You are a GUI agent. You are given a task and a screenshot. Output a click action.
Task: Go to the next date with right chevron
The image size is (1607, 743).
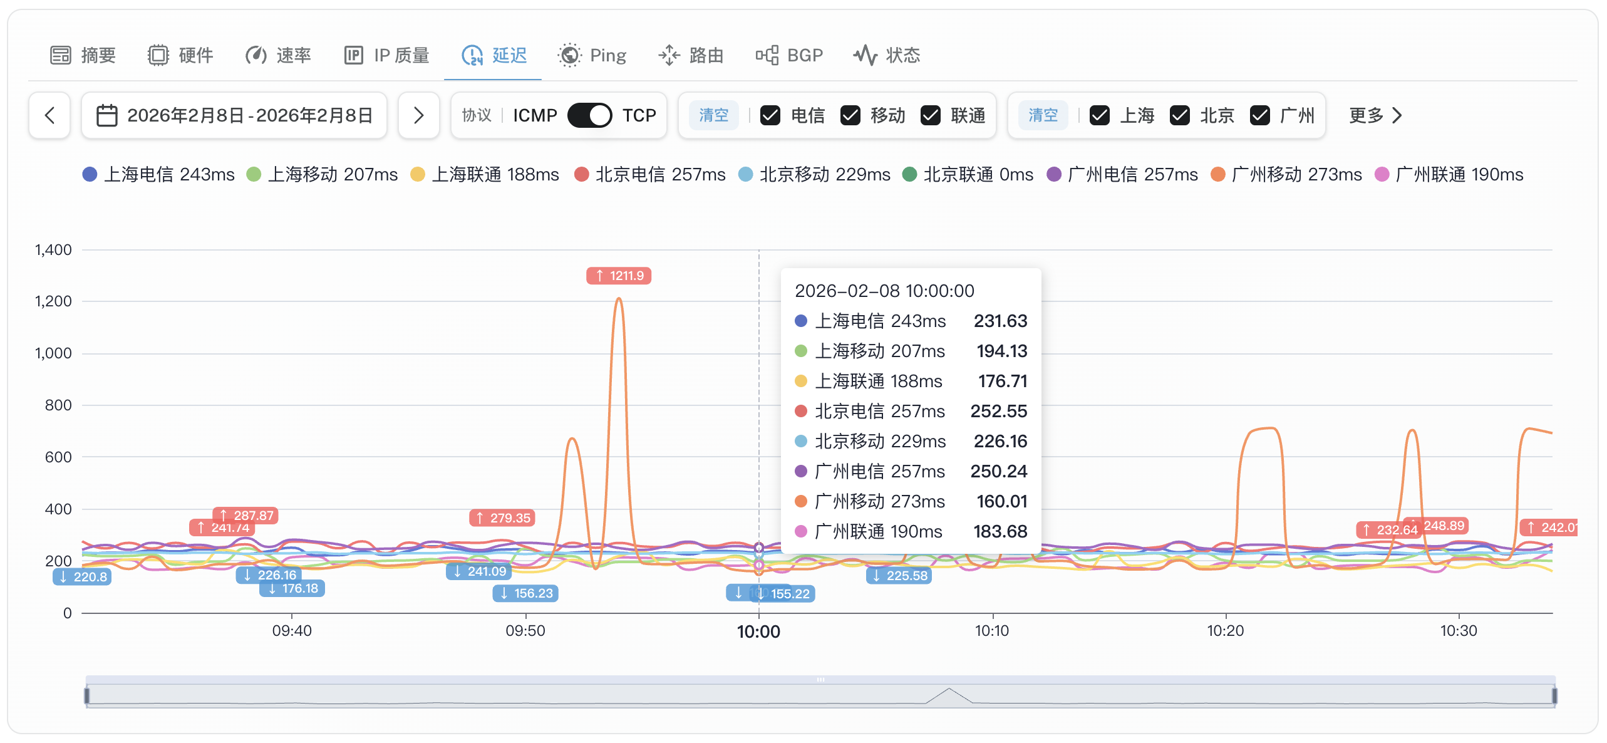point(418,115)
